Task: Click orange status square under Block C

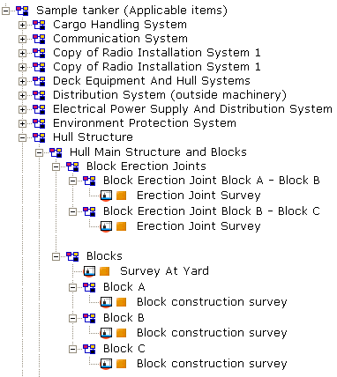Action: click(122, 364)
